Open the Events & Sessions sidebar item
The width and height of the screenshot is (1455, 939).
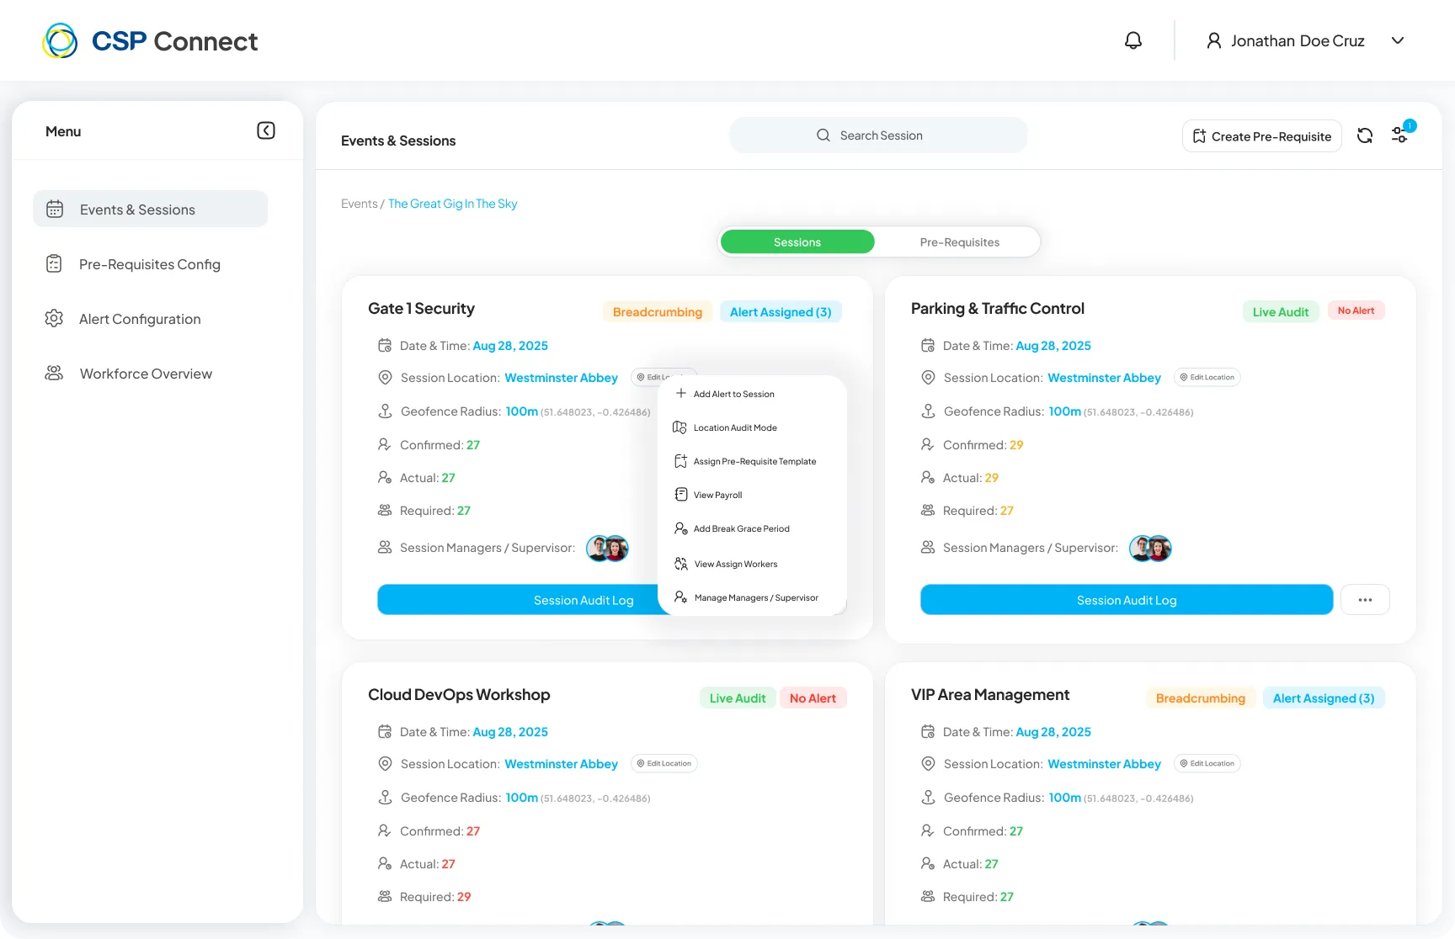[x=151, y=209]
